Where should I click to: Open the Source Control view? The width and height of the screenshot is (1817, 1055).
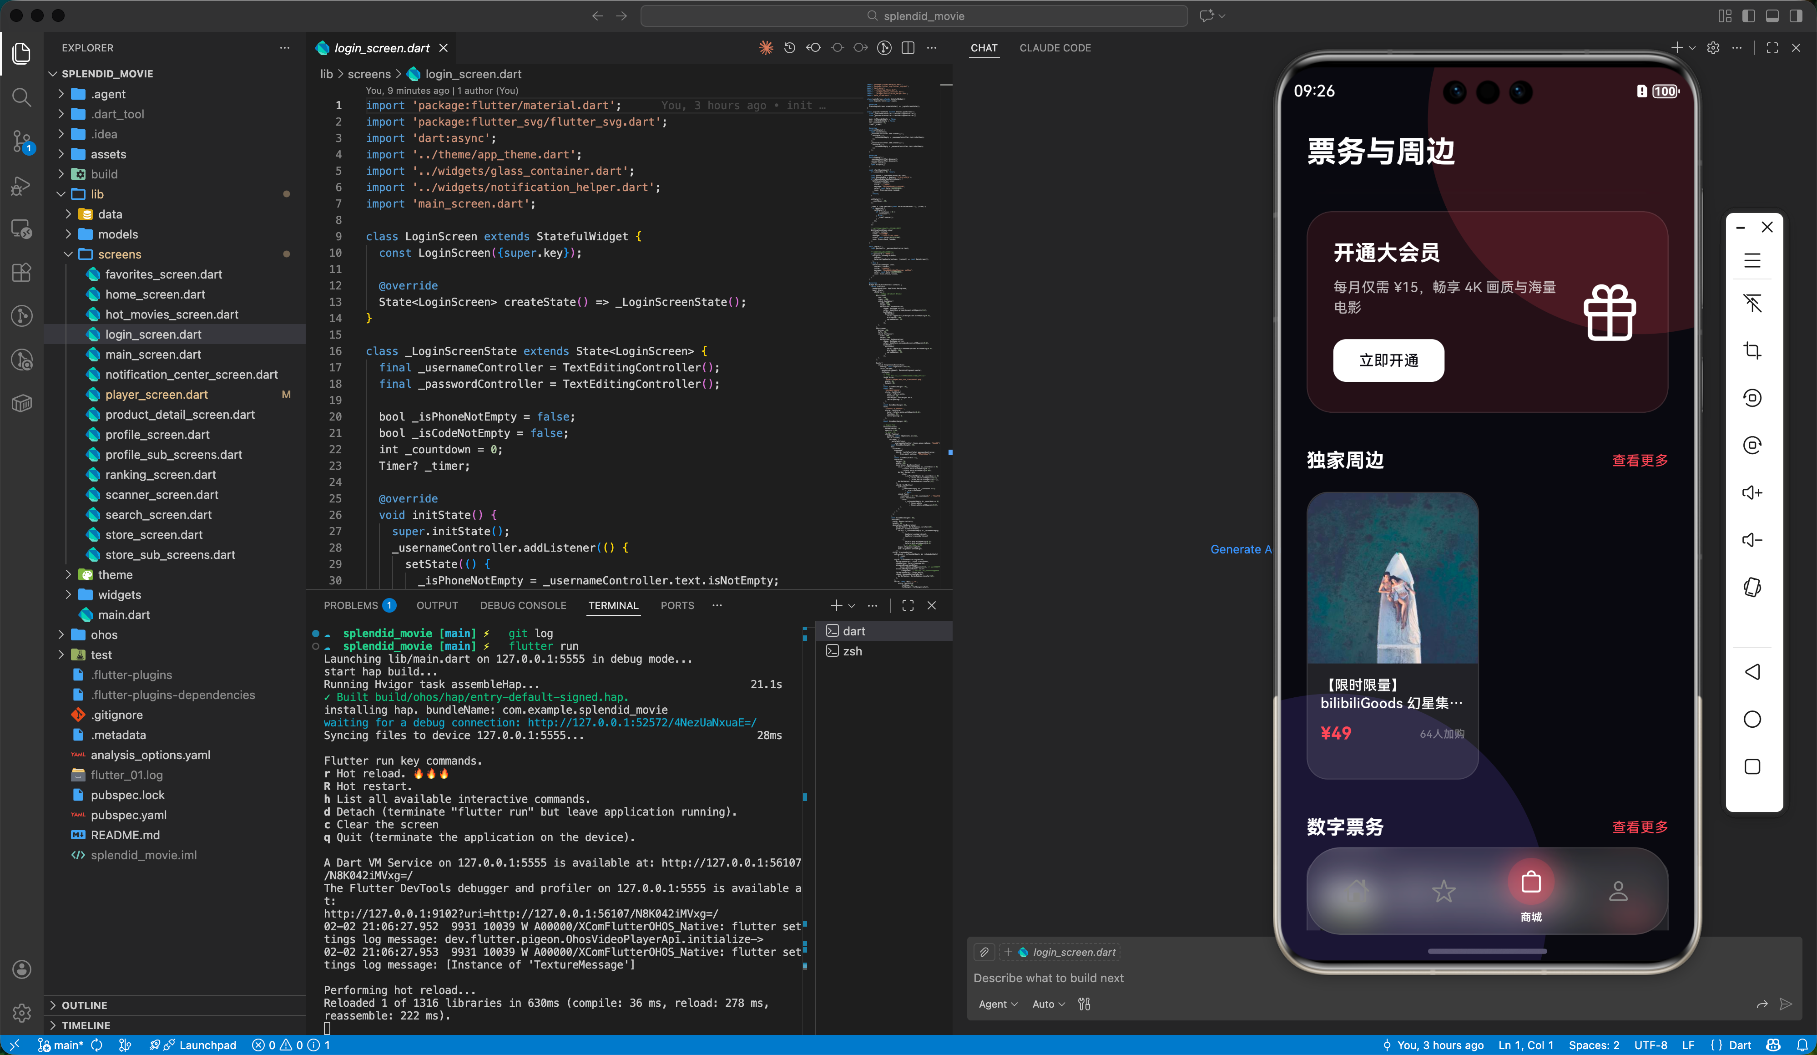[x=22, y=141]
